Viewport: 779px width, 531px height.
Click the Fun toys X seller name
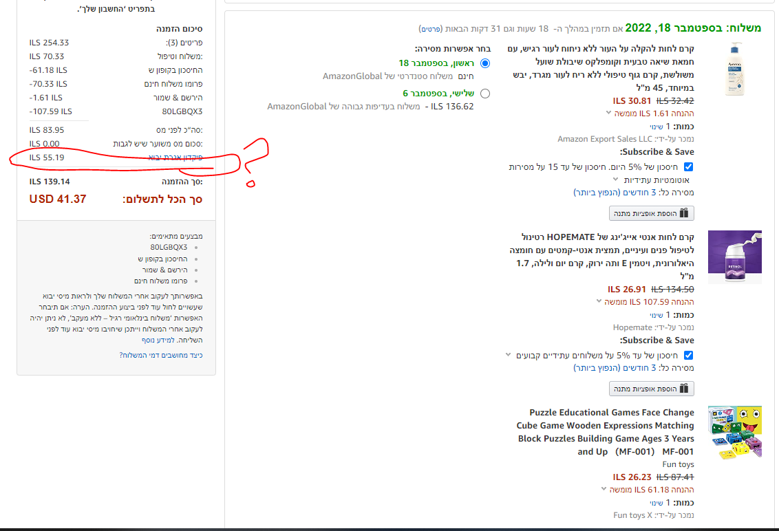tap(632, 515)
